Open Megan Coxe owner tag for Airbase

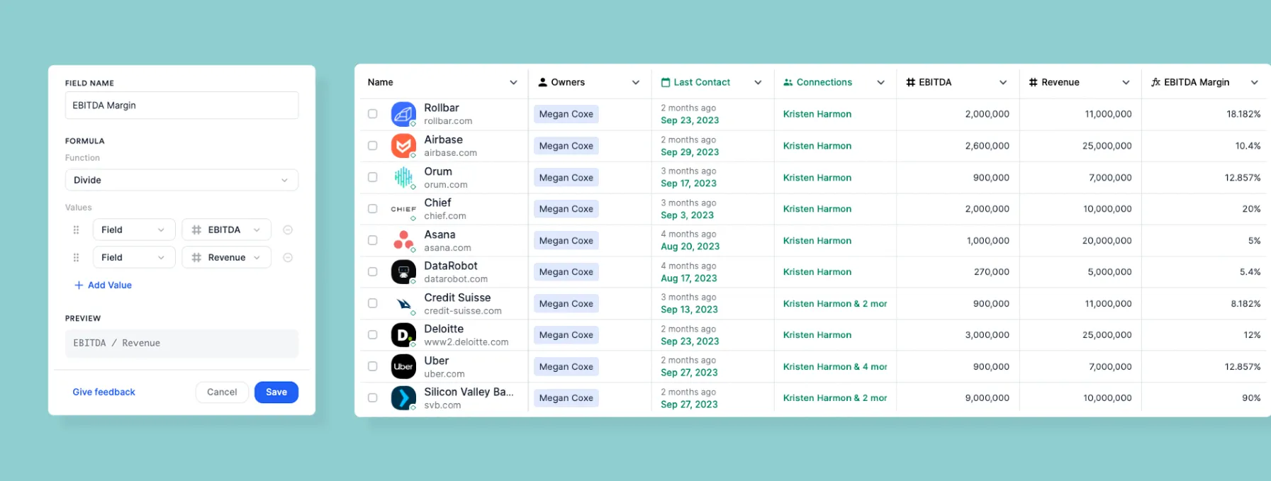pos(566,146)
